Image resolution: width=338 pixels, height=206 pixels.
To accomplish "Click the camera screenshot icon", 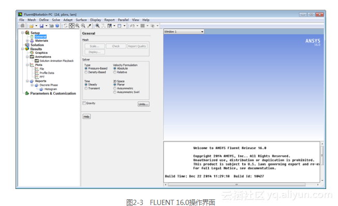I will [x=51, y=26].
